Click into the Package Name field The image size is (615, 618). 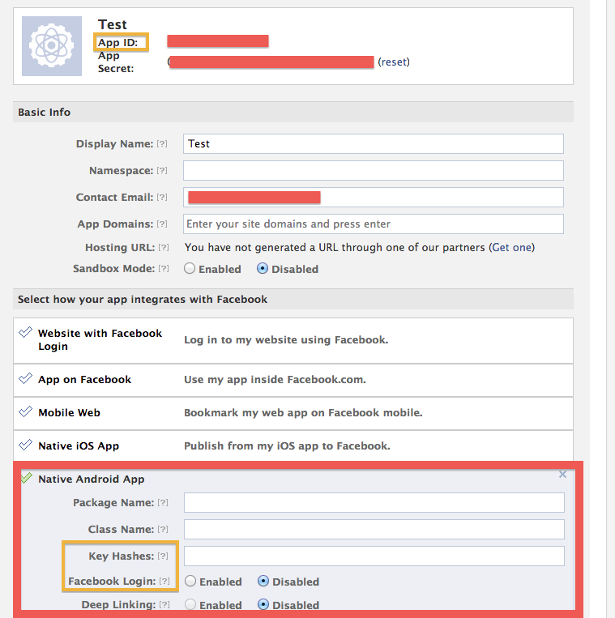(374, 502)
